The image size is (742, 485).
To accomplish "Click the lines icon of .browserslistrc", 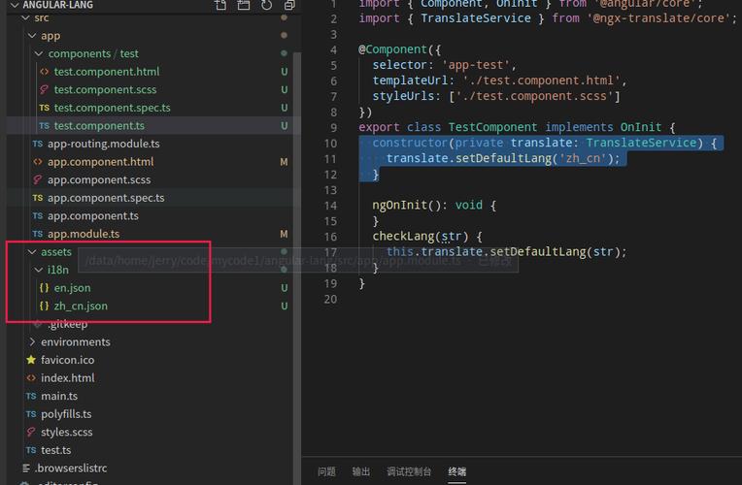I will coord(26,468).
